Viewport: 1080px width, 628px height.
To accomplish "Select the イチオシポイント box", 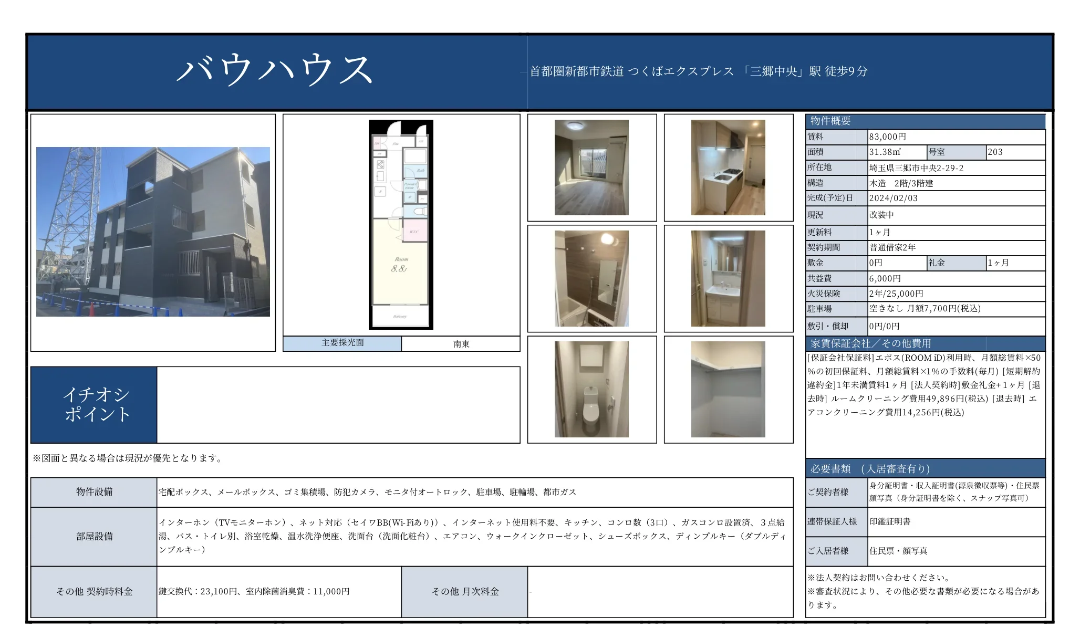I will pos(95,404).
